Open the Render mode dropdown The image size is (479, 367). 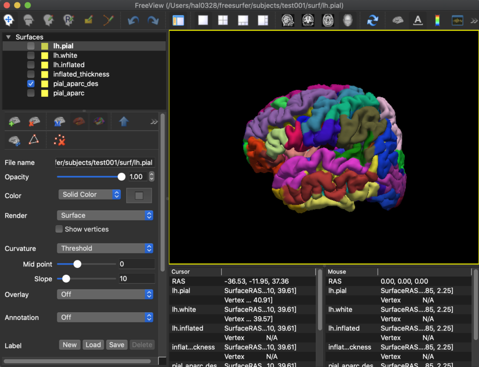tap(105, 216)
